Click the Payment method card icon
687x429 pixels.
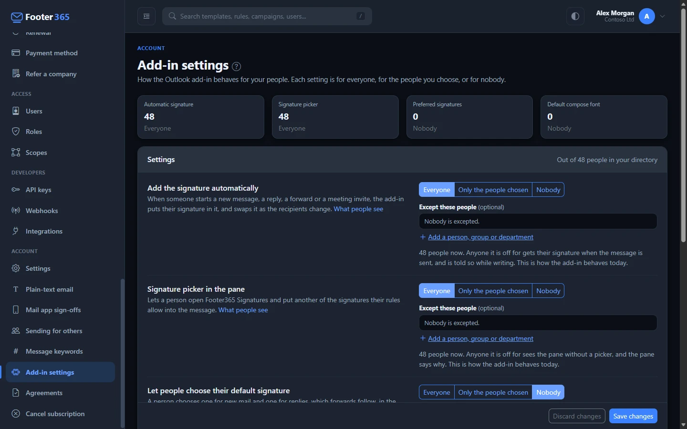pyautogui.click(x=16, y=53)
